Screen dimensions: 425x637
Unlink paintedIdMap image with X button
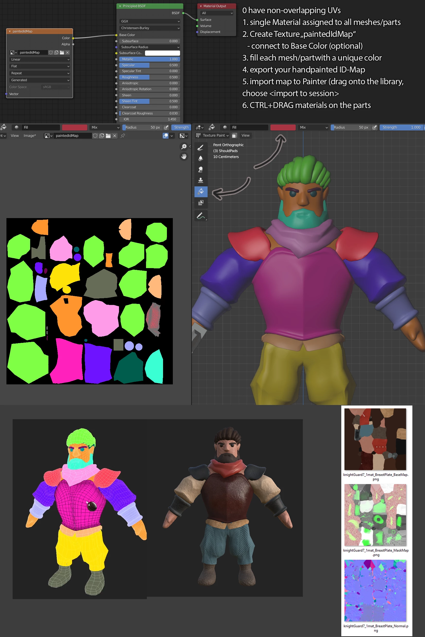[115, 136]
